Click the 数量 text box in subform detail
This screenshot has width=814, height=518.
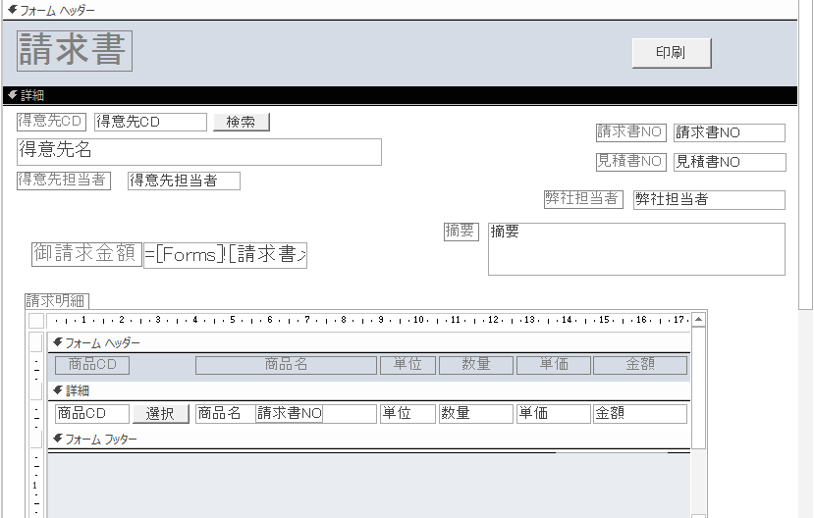475,414
